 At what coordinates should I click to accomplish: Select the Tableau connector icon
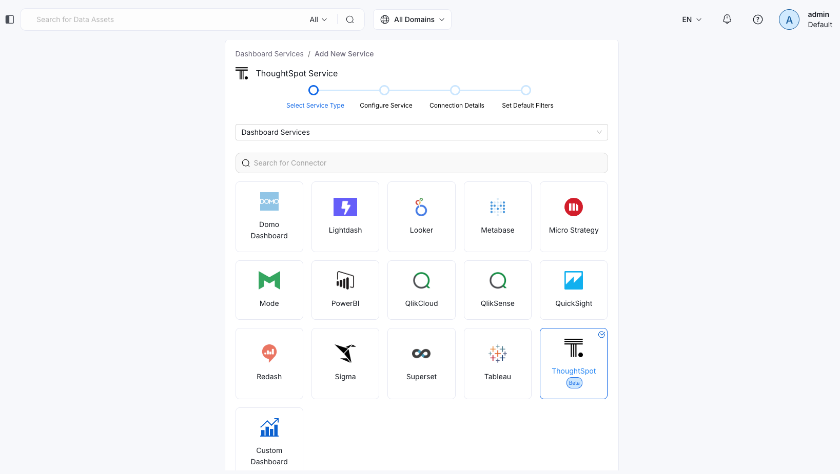pos(497,354)
